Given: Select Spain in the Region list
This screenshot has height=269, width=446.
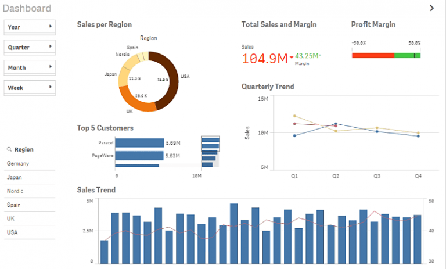Looking at the screenshot, I should [30, 205].
